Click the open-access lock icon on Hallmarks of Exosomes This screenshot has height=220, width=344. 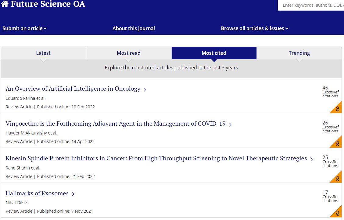pyautogui.click(x=337, y=213)
